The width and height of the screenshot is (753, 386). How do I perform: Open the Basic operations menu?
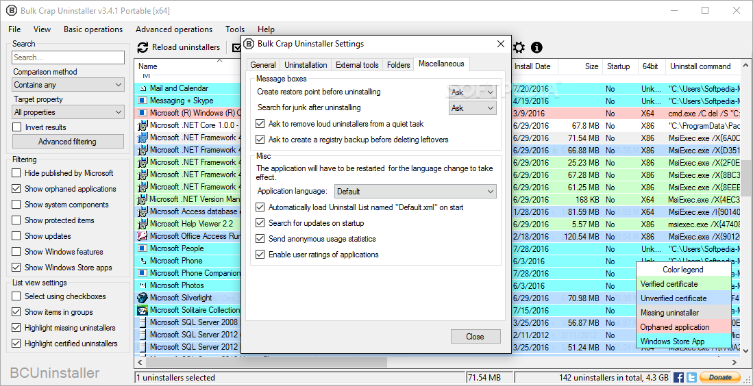tap(93, 29)
